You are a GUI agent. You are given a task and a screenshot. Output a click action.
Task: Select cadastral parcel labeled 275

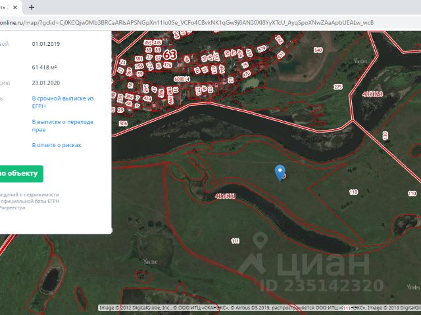338,87
